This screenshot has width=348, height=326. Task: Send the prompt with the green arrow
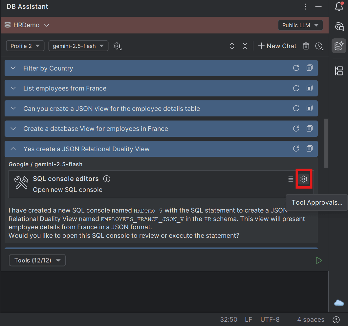point(319,260)
